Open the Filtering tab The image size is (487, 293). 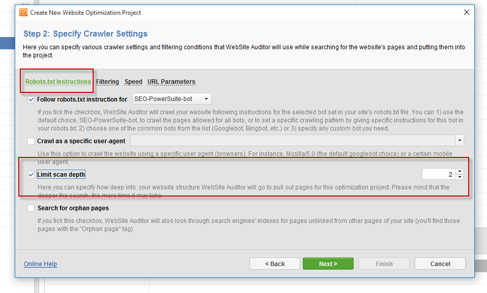(x=107, y=82)
